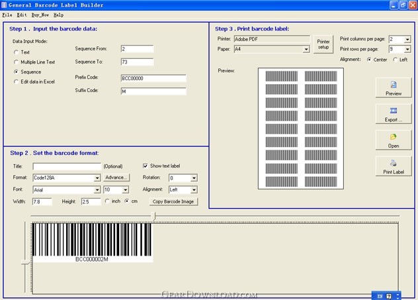Open the Rotation dropdown

(x=194, y=177)
